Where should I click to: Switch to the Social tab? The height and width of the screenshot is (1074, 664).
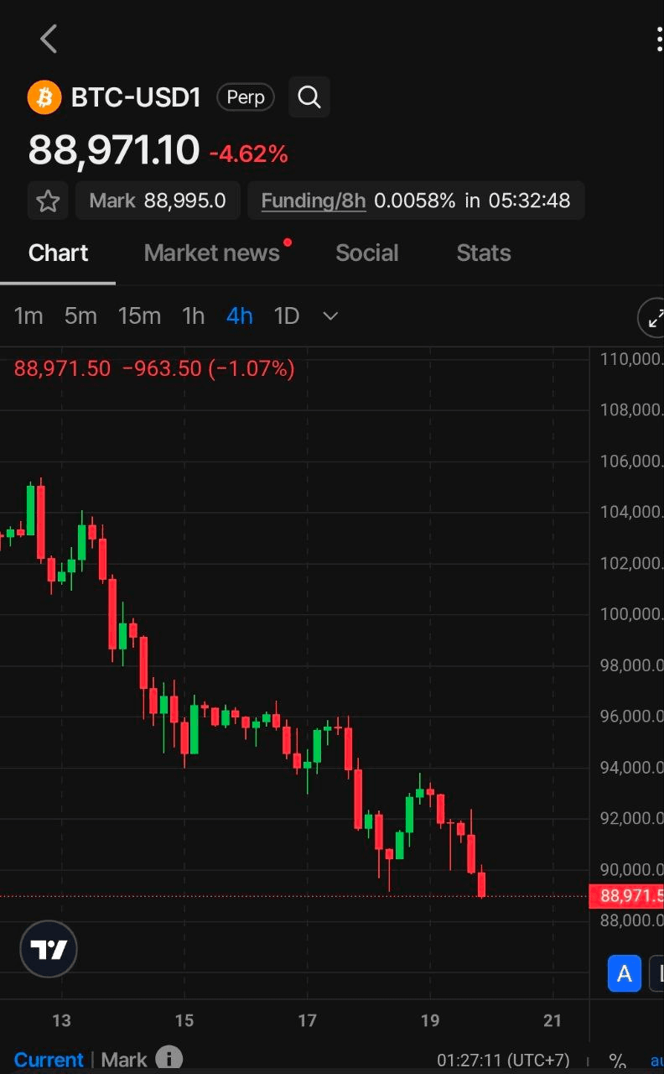[x=366, y=253]
